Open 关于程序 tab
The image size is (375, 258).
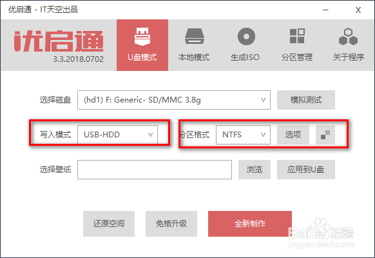[x=349, y=45]
